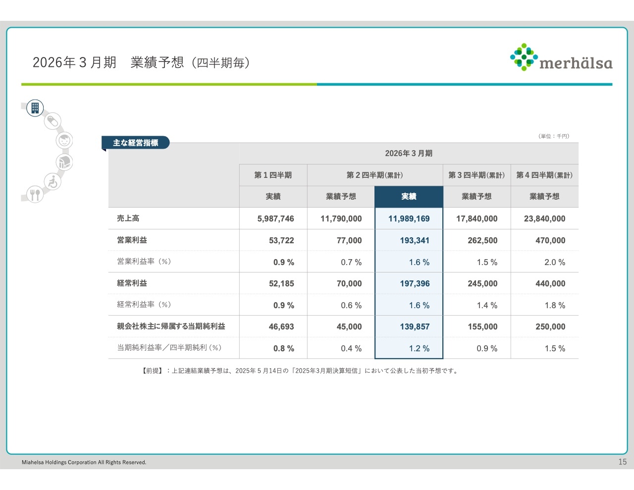This screenshot has height=490, width=634.
Task: Select the pill capsule icon
Action: point(52,121)
